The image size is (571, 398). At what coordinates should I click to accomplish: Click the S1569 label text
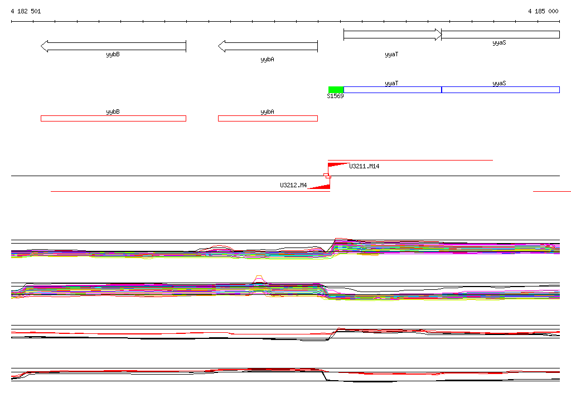click(x=335, y=96)
